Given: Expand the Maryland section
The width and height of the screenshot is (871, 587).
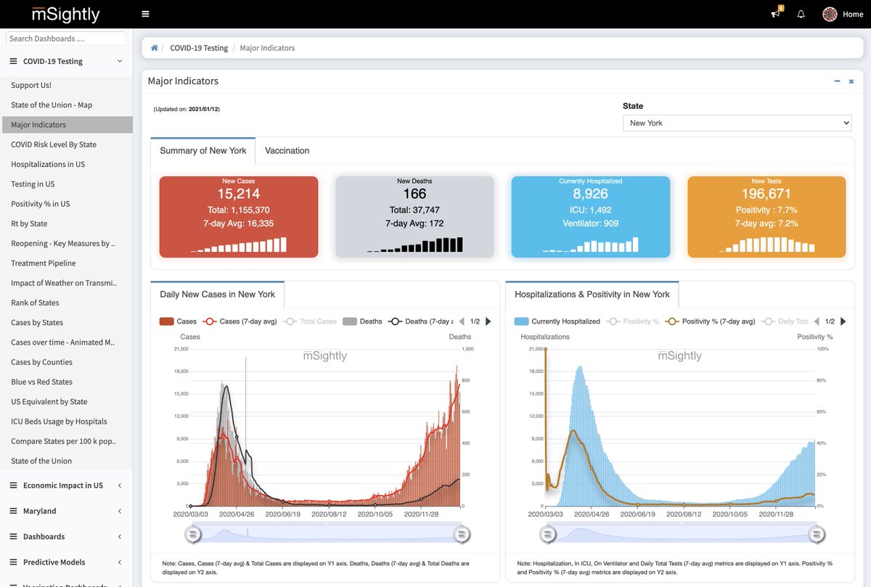Looking at the screenshot, I should click(x=66, y=511).
